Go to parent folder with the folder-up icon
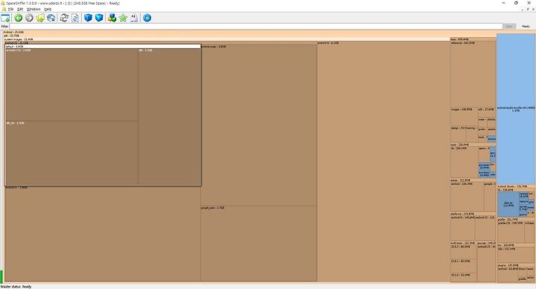Screen dimensions: 536x289 point(40,18)
